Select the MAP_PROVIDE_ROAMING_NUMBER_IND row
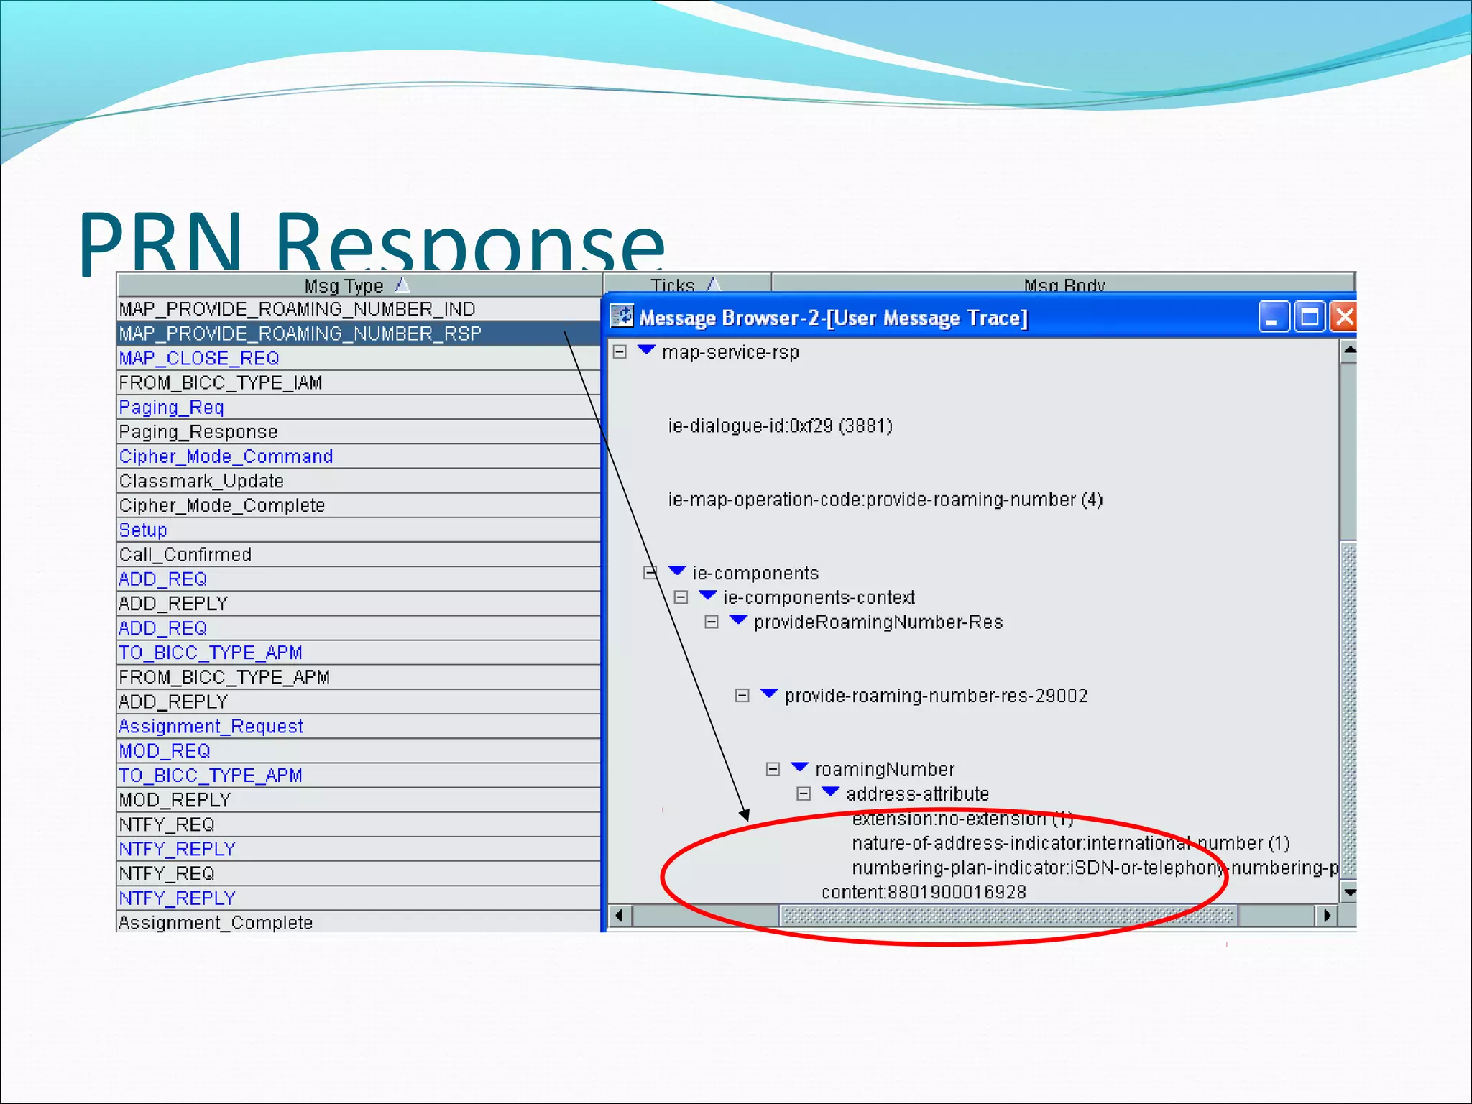Screen dimensions: 1472x1104 click(359, 309)
